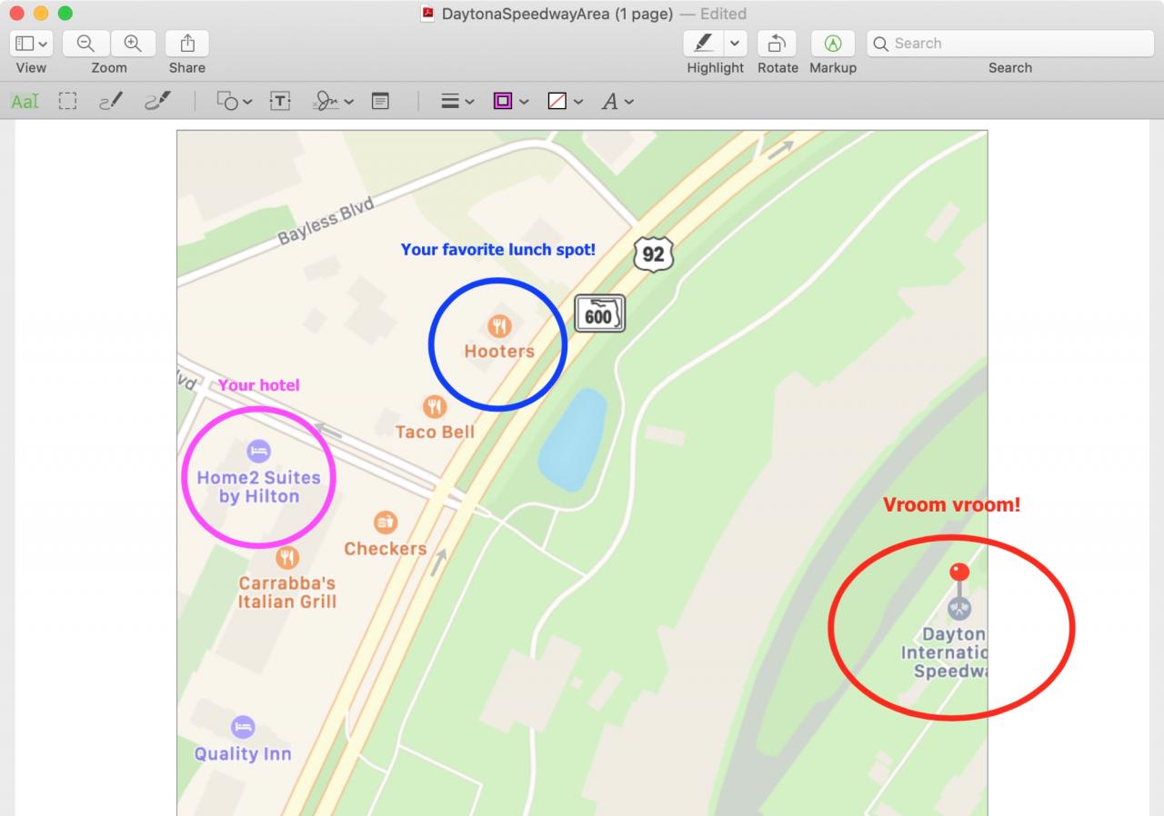The image size is (1164, 816).
Task: Select the Text Selection tool
Action: (x=25, y=102)
